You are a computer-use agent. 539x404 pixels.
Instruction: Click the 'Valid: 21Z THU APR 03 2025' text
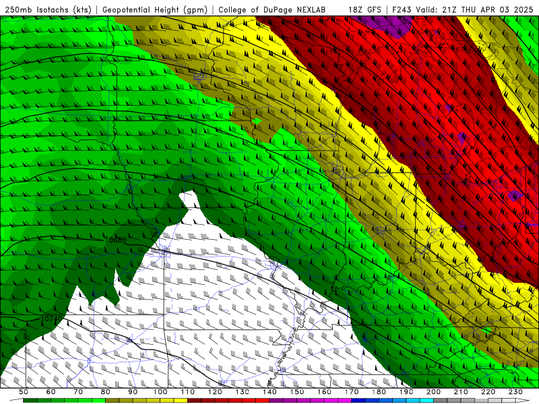click(474, 9)
